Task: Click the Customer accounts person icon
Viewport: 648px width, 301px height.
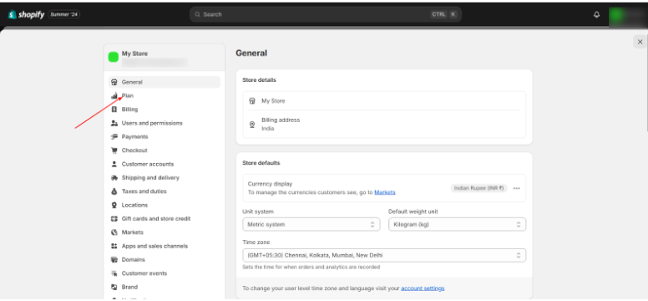Action: point(114,164)
